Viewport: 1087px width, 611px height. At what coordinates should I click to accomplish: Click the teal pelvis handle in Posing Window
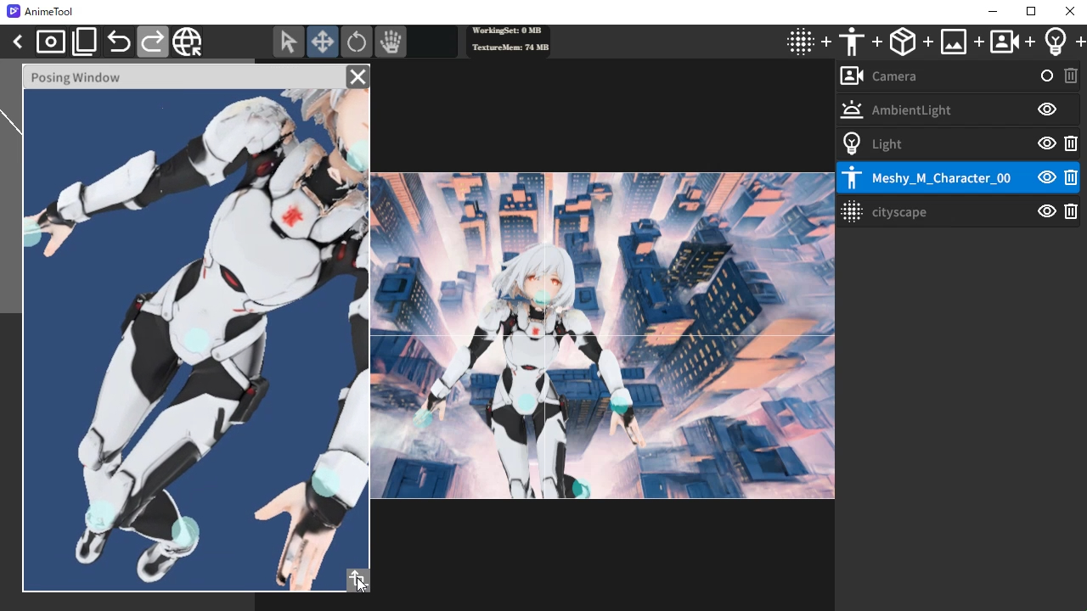pos(196,340)
